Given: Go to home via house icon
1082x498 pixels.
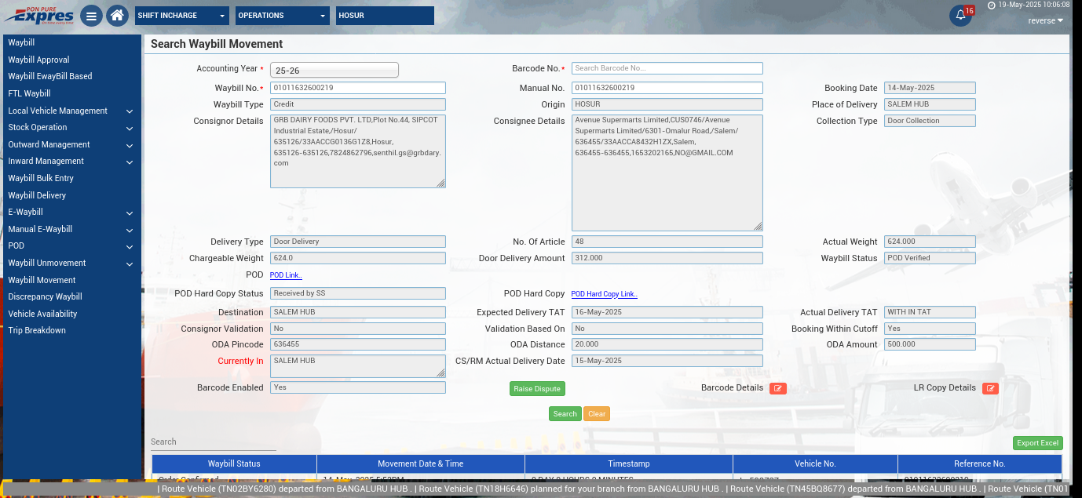Looking at the screenshot, I should (117, 16).
